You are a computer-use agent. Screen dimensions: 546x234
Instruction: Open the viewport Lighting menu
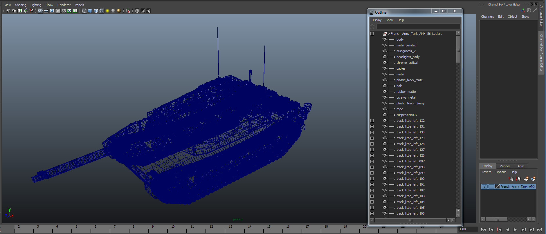pos(36,5)
